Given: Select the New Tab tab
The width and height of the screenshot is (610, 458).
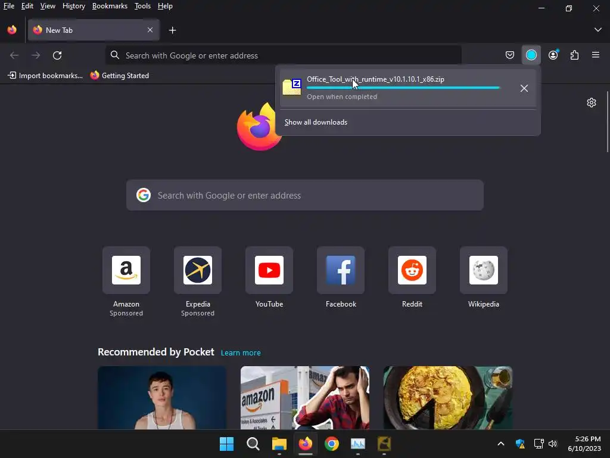Looking at the screenshot, I should pos(94,30).
